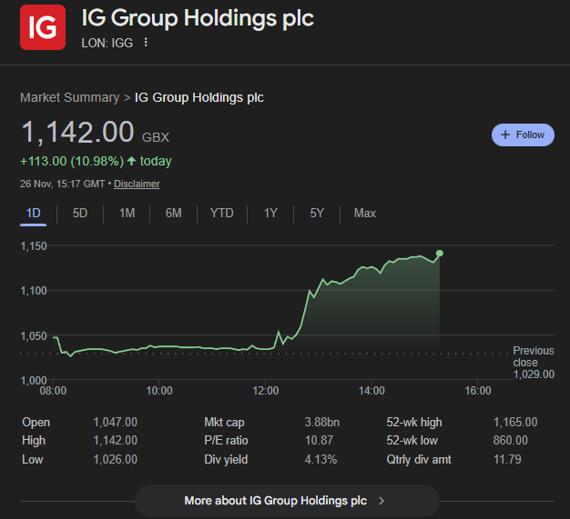Show the 1Y price chart
The height and width of the screenshot is (519, 570).
pyautogui.click(x=270, y=214)
